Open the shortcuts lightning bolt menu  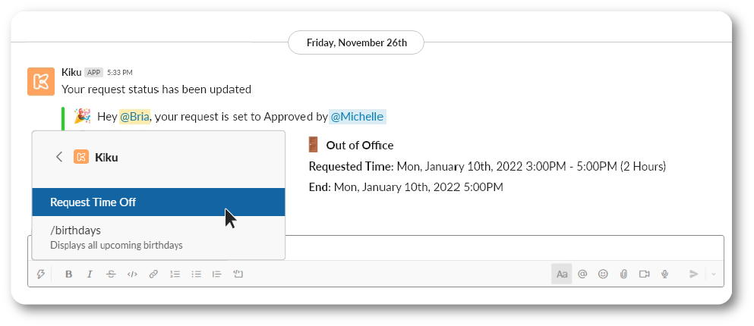(41, 274)
